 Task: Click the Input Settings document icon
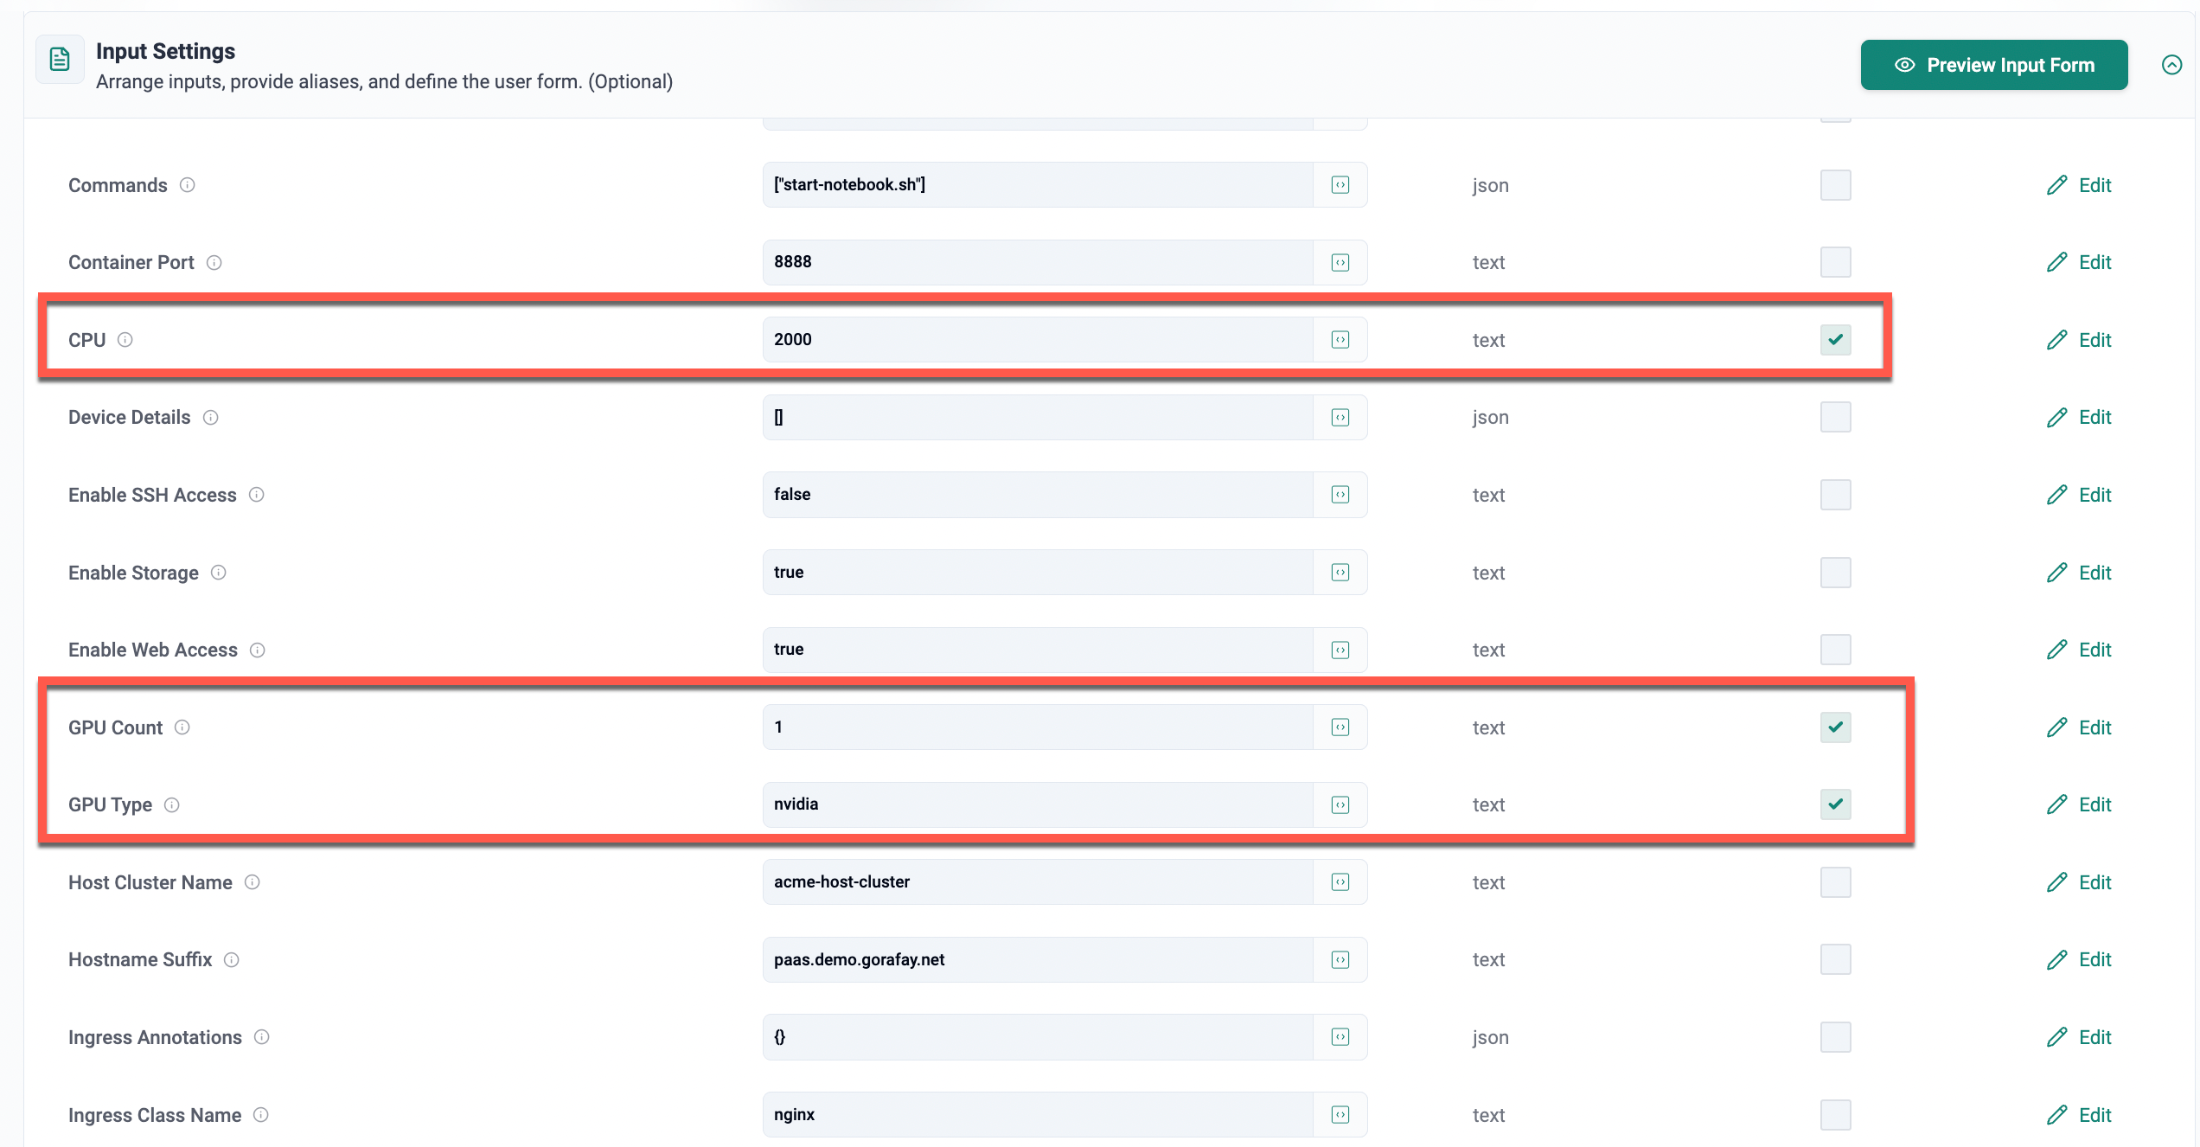click(60, 60)
